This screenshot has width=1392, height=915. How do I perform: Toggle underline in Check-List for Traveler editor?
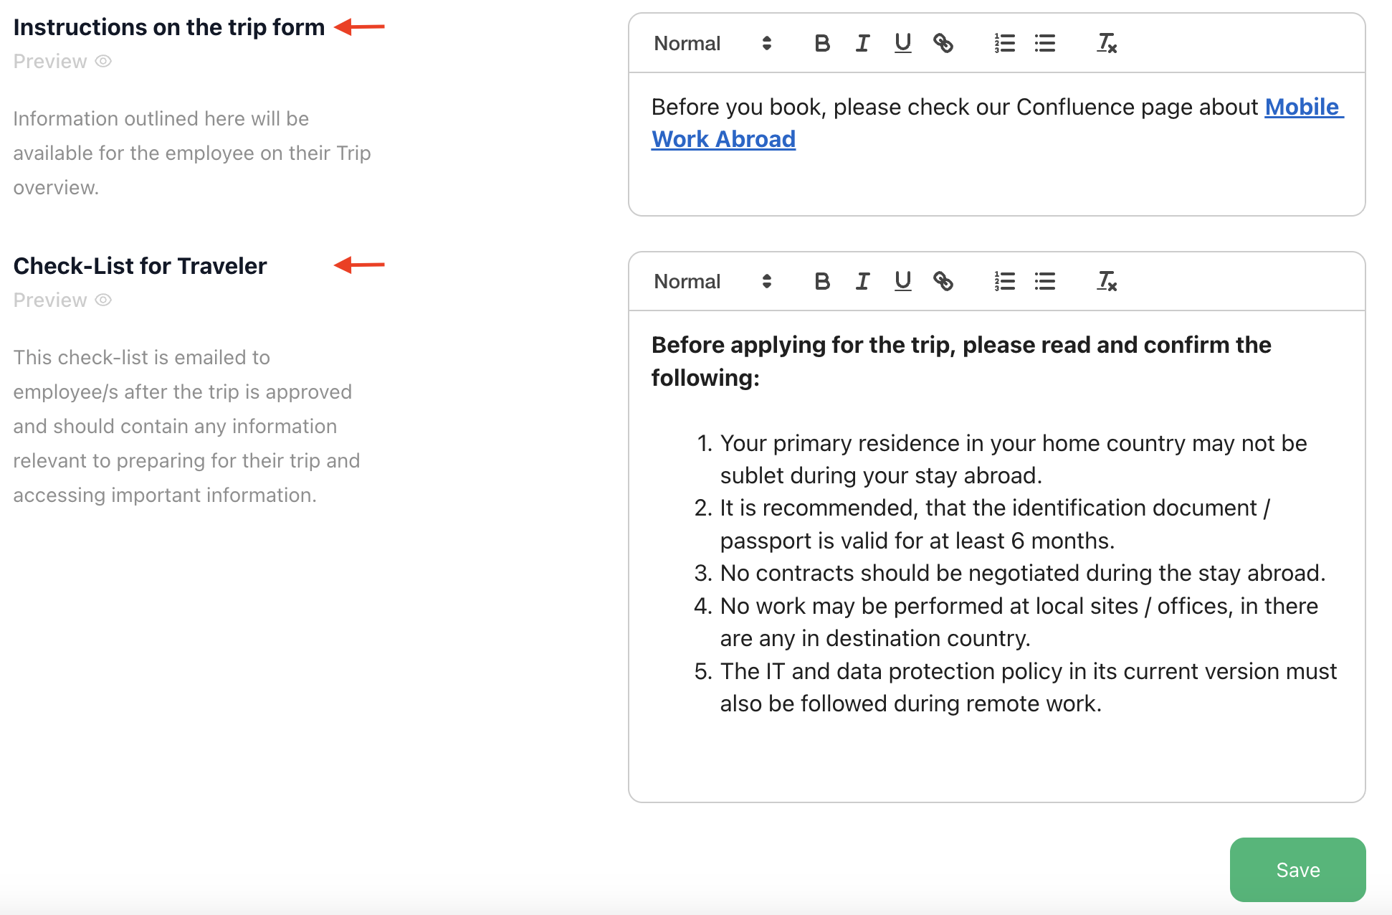coord(902,282)
